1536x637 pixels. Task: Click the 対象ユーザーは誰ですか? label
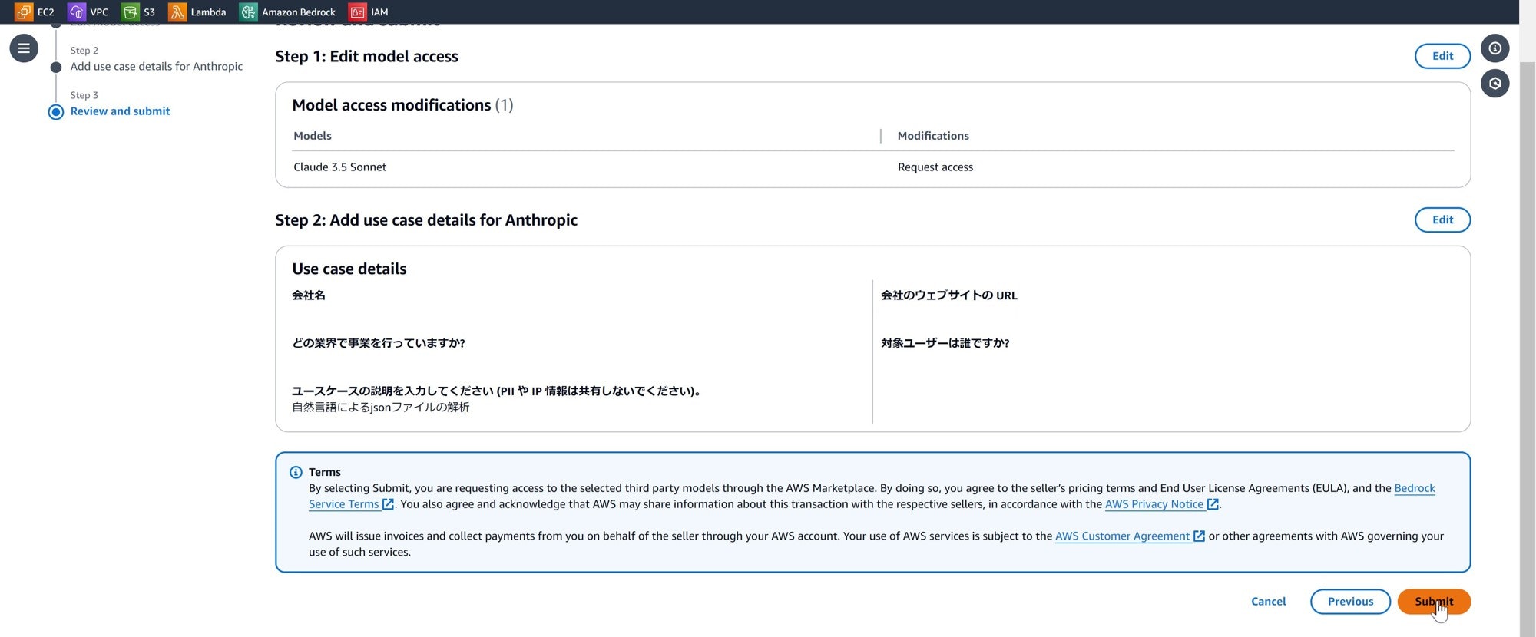(x=945, y=343)
